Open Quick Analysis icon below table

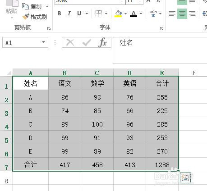pos(185,178)
